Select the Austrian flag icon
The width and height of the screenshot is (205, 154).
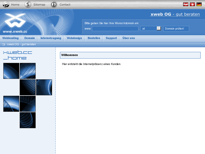(x=186, y=5)
